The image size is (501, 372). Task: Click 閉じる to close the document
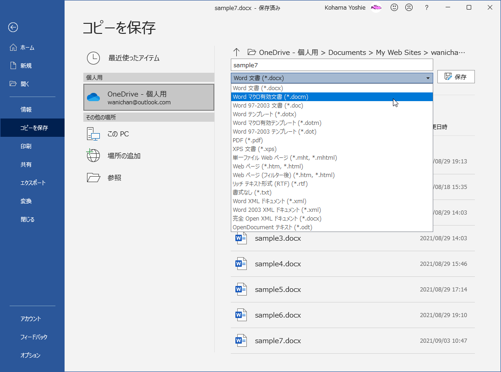coord(32,219)
